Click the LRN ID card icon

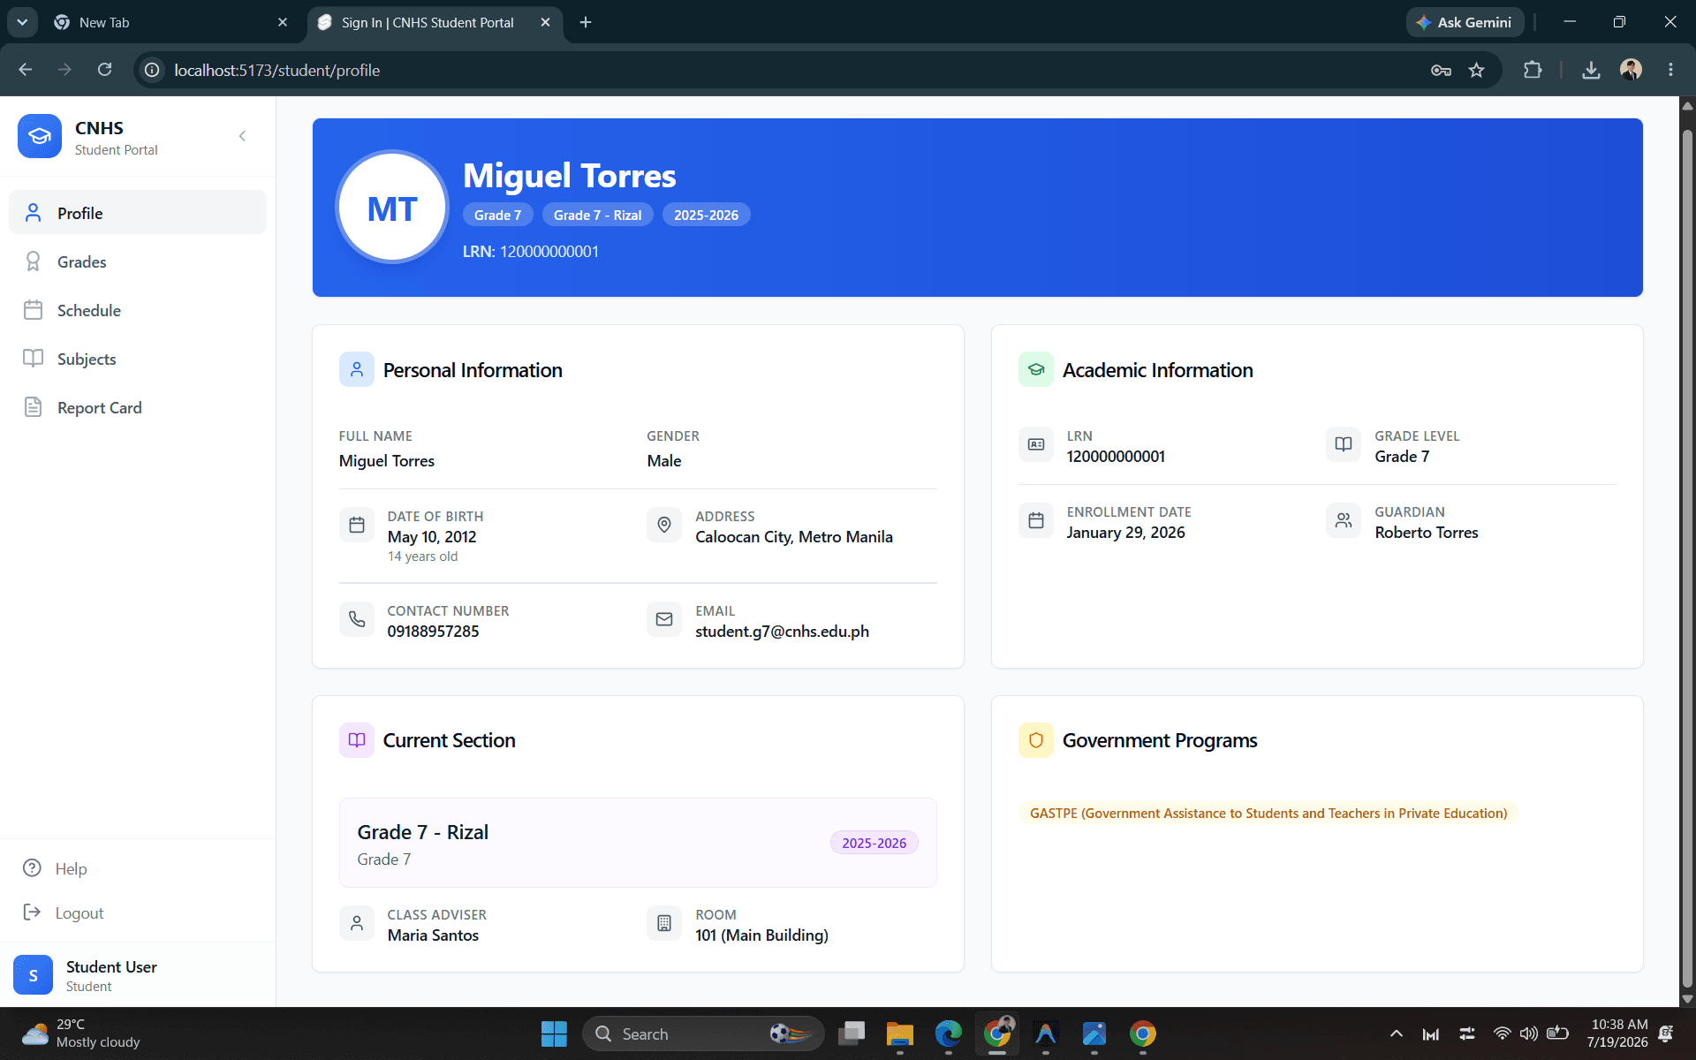point(1036,444)
